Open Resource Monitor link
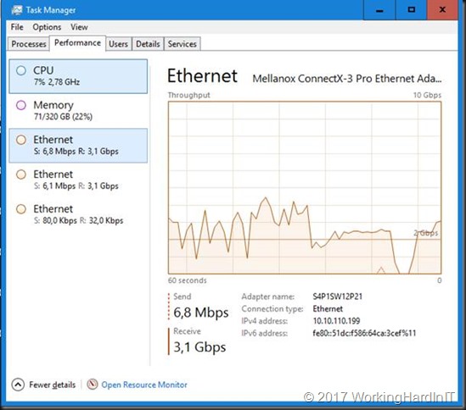466x410 pixels. [144, 385]
